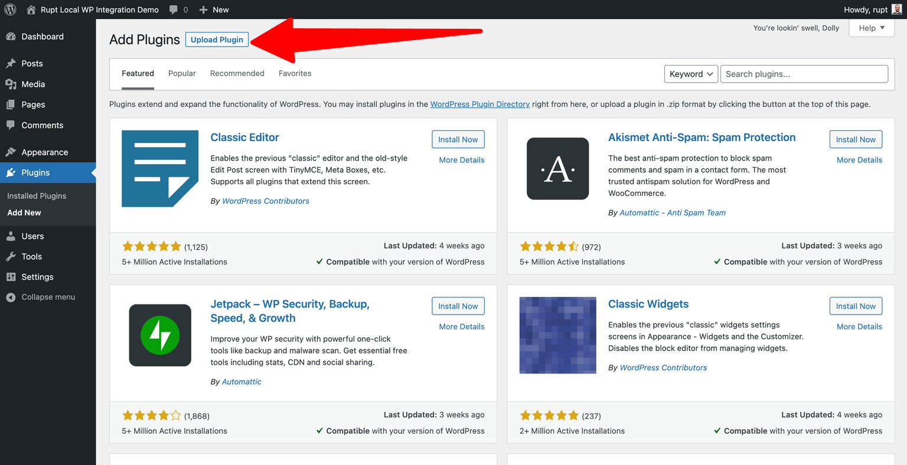Install Akismet Anti-Spam plugin

coord(856,139)
